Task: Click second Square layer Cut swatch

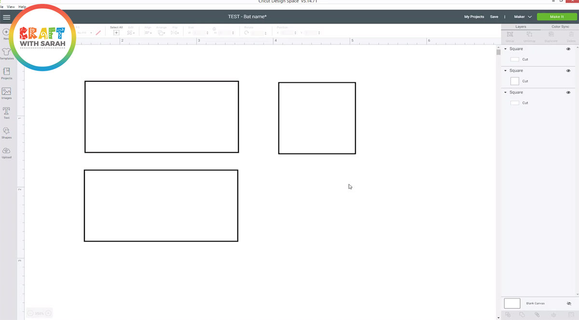Action: [x=515, y=81]
